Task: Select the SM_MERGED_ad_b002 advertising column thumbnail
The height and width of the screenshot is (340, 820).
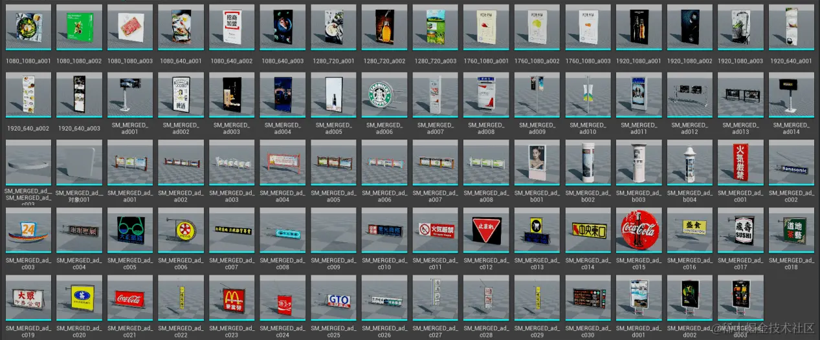Action: [588, 162]
